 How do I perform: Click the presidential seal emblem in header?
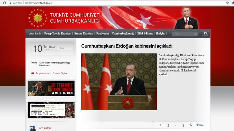tap(38, 18)
